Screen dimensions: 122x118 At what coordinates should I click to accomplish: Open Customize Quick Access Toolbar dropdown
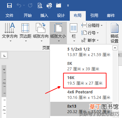(68, 6)
